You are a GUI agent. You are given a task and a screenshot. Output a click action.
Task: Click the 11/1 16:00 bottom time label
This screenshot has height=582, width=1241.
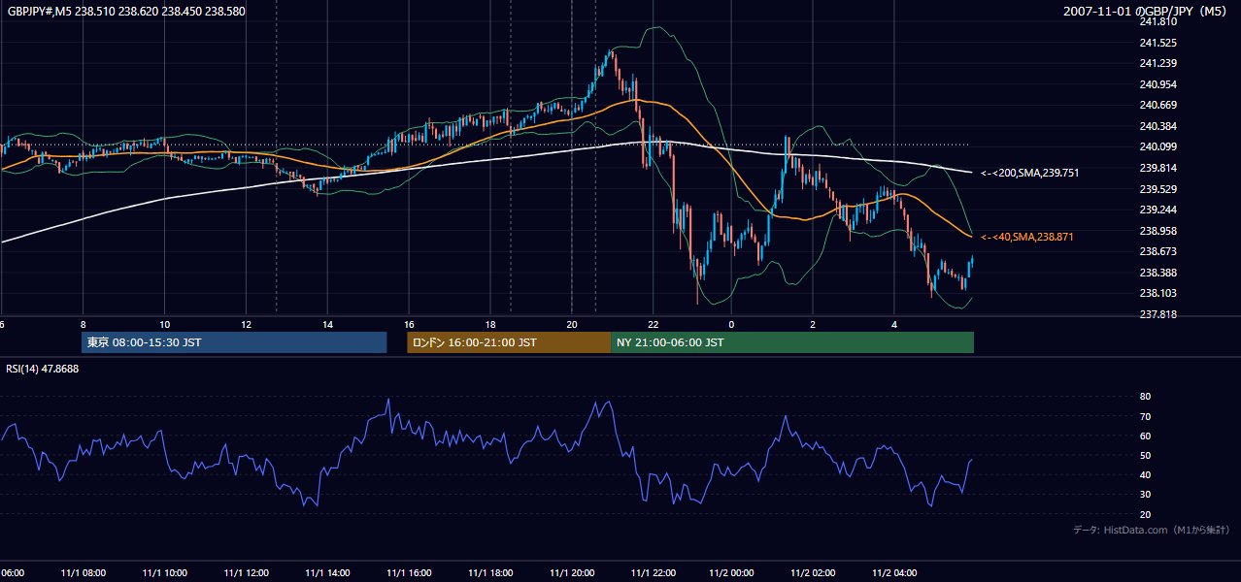(x=409, y=572)
